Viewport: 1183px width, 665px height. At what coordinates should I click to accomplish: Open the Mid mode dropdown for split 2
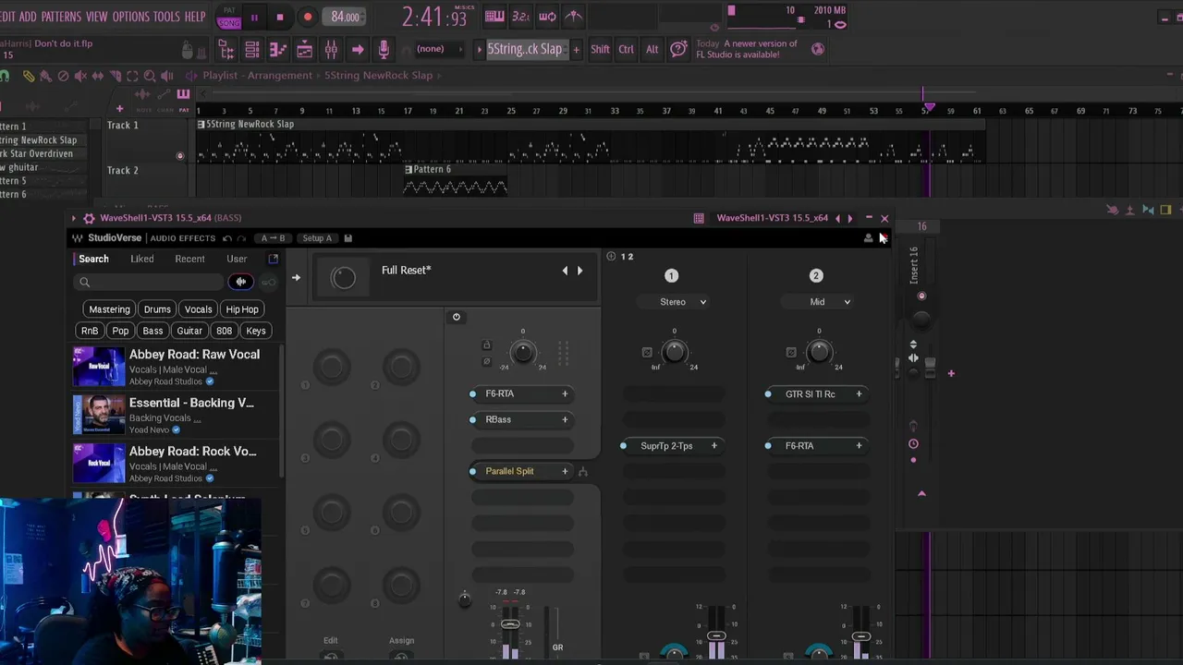pyautogui.click(x=817, y=302)
